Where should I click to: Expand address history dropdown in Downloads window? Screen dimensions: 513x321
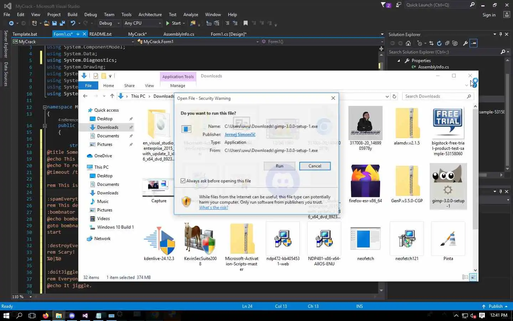(387, 96)
